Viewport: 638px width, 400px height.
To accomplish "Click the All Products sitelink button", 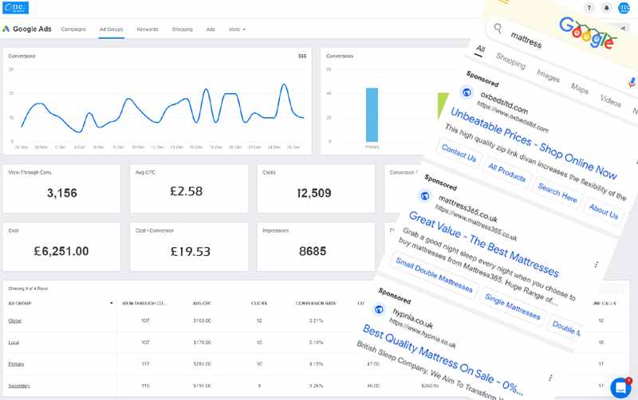I will (507, 172).
